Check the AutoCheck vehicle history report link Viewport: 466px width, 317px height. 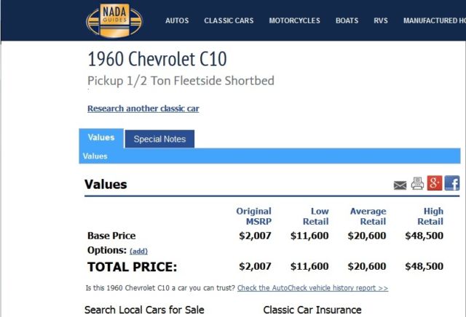coord(312,288)
